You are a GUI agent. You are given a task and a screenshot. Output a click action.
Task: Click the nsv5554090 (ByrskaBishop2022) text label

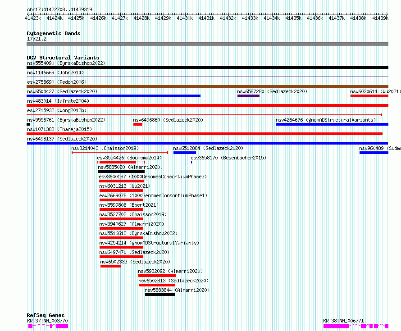click(x=66, y=63)
